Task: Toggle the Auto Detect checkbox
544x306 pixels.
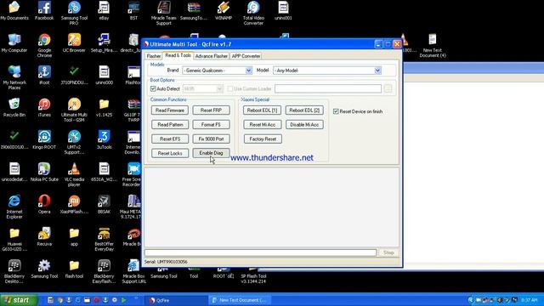Action: (x=153, y=88)
